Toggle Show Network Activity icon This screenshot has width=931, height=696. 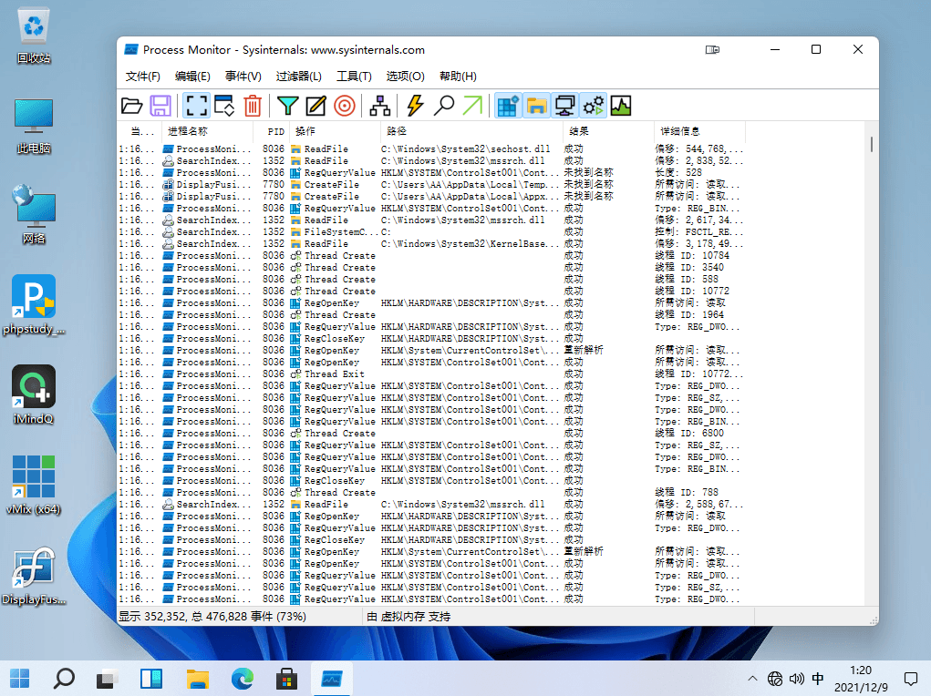[x=564, y=107]
